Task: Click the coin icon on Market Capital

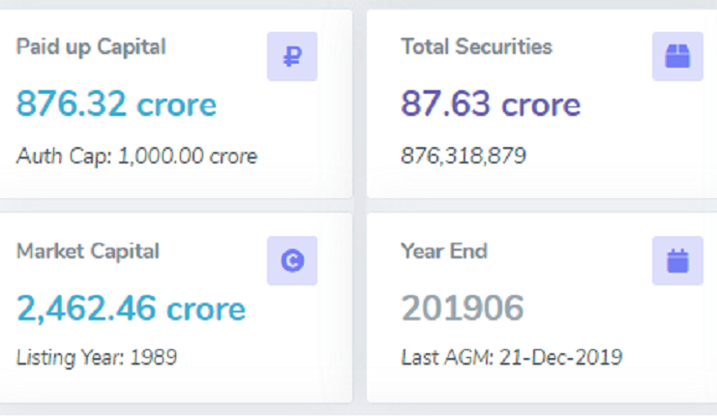Action: (x=292, y=260)
